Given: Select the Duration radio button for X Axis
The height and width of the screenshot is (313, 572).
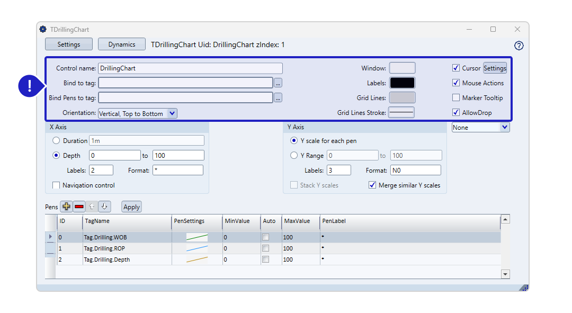Looking at the screenshot, I should point(56,141).
